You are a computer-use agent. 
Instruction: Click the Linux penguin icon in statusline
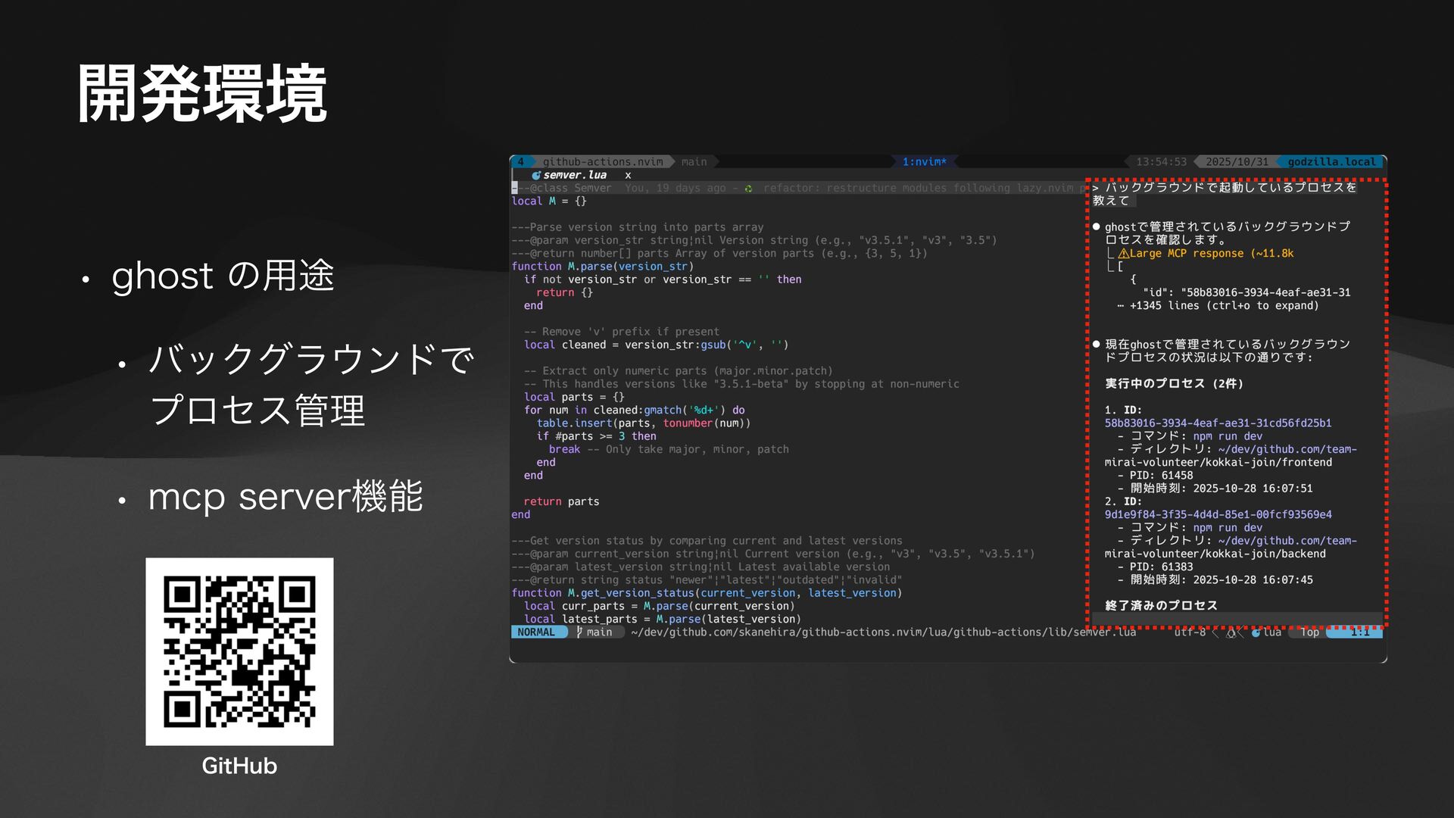[x=1231, y=632]
